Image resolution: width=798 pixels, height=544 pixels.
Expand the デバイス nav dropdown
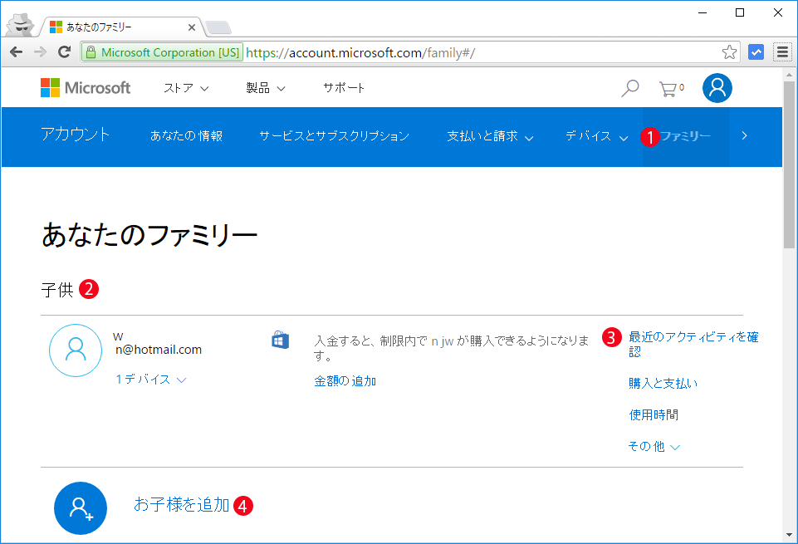(x=596, y=136)
